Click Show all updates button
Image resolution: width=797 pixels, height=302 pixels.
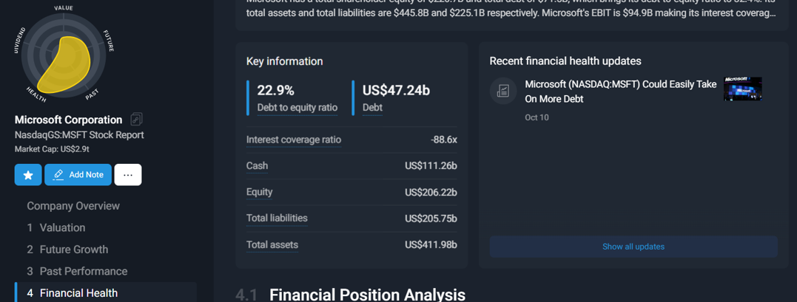coord(633,247)
